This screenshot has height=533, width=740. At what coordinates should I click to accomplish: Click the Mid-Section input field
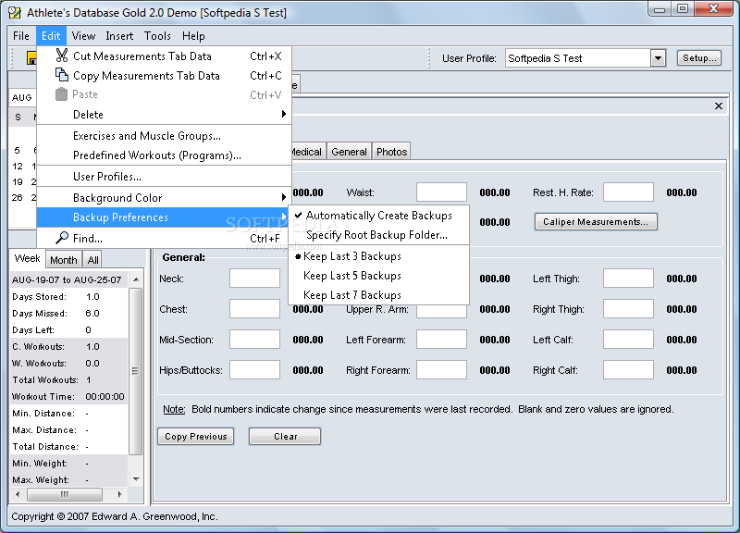click(254, 340)
